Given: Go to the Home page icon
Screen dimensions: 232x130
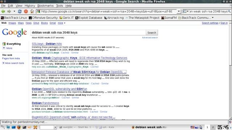Looking at the screenshot, I should coord(32,11).
